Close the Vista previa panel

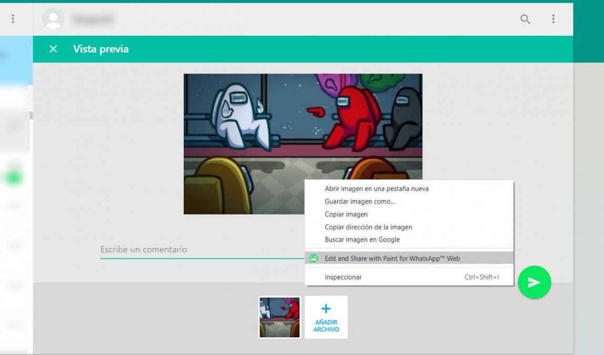53,49
